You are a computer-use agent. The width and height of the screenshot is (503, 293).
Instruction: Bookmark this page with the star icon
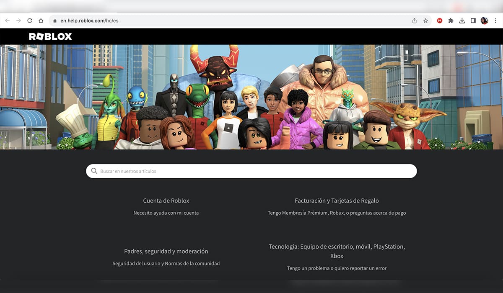pyautogui.click(x=425, y=21)
